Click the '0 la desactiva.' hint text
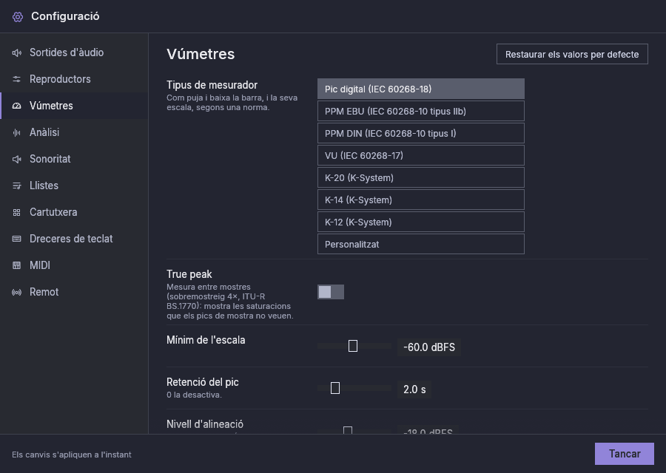Image resolution: width=666 pixels, height=473 pixels. (194, 395)
